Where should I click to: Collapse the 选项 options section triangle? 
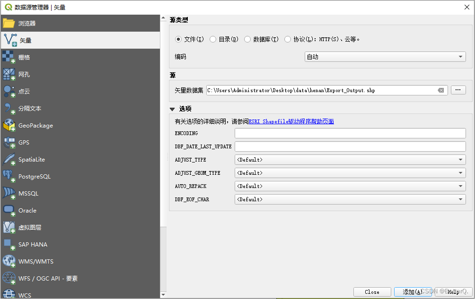coord(172,109)
